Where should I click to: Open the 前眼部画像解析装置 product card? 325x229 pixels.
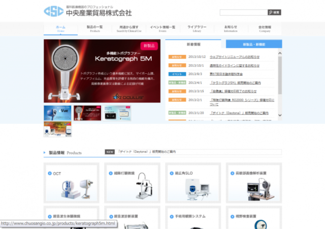point(254,183)
